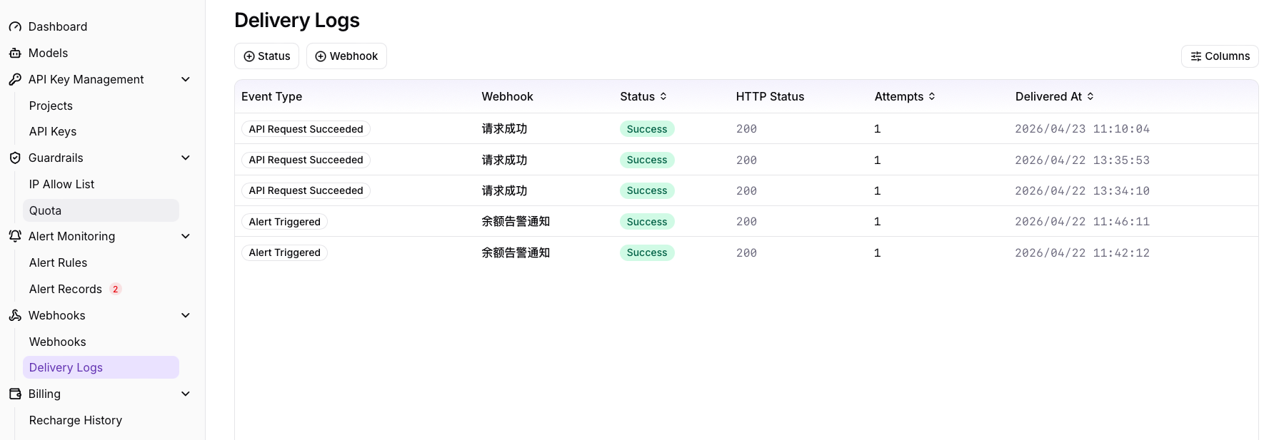This screenshot has width=1279, height=440.
Task: Open the Dashboard gauge icon
Action: pos(15,27)
